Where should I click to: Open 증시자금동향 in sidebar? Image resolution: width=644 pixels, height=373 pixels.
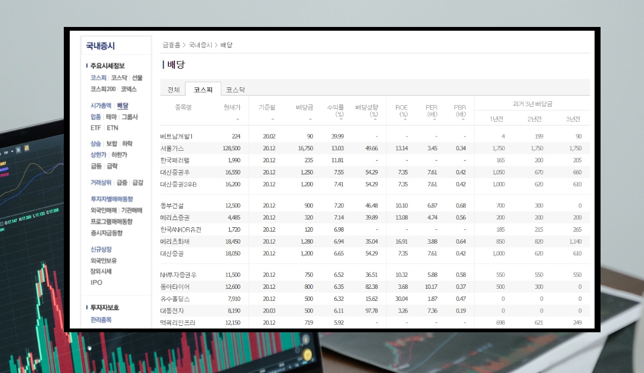107,233
